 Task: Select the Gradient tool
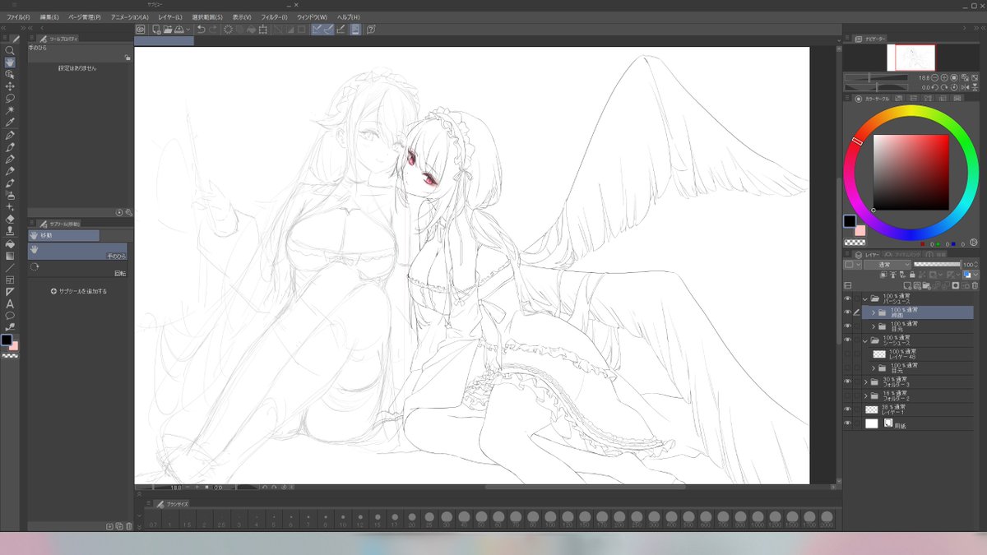pos(10,255)
